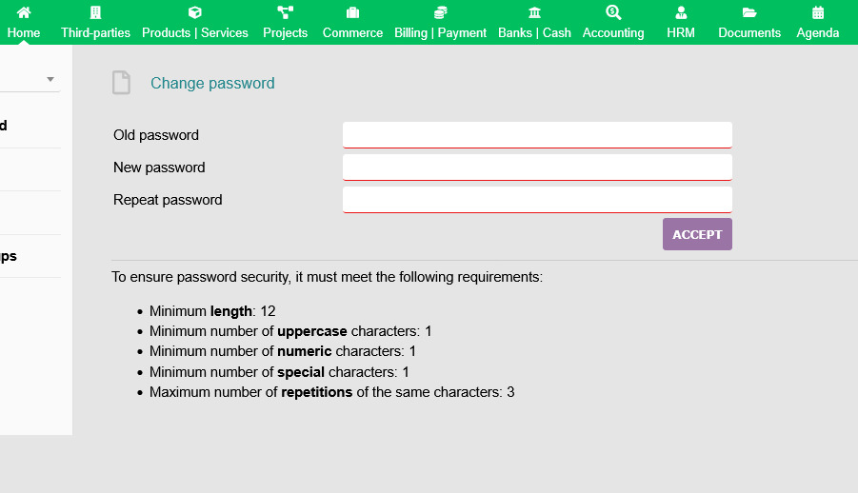Open the Projects network icon

click(286, 12)
